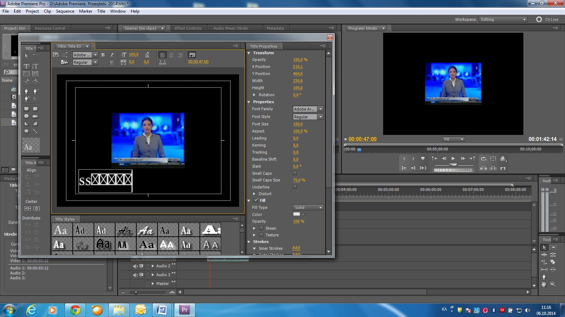Viewport: 565px width, 317px height.
Task: Switch to the Effect Controls tab
Action: [188, 28]
